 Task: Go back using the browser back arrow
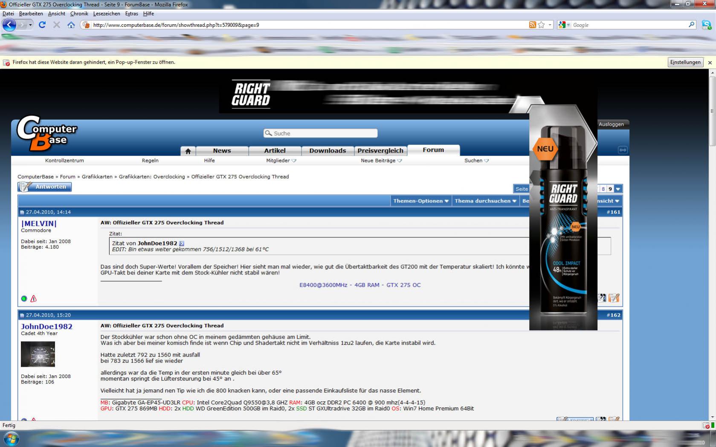(9, 25)
